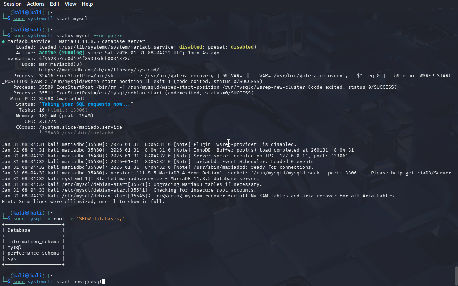The image size is (458, 286).
Task: Click the "active (running)" status text
Action: click(62, 53)
